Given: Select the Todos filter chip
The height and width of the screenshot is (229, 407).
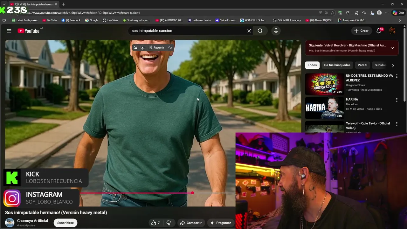Looking at the screenshot, I should pyautogui.click(x=312, y=65).
